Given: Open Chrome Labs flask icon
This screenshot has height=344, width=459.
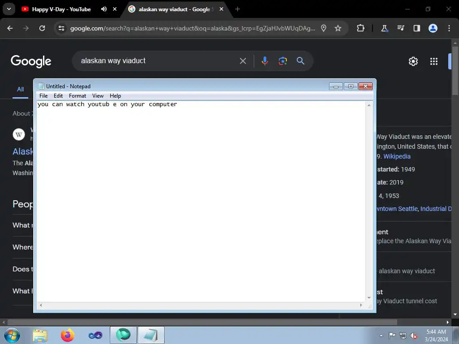Looking at the screenshot, I should pos(384,28).
